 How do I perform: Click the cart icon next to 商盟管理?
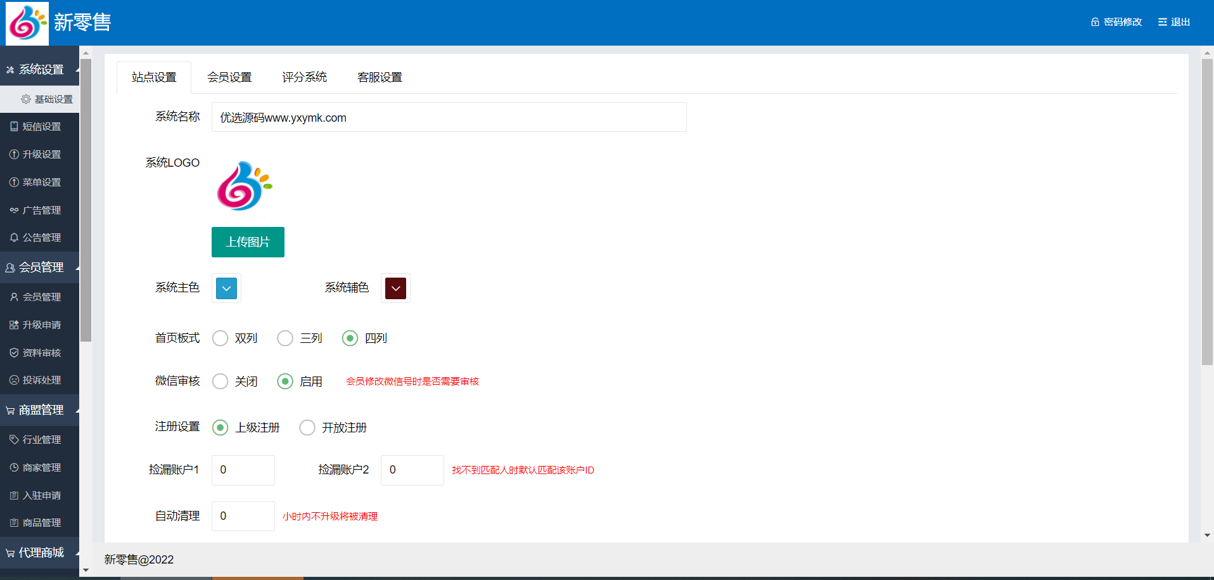[10, 411]
